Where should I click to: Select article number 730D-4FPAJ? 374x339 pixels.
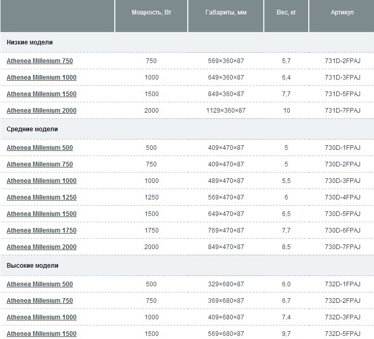pos(342,197)
